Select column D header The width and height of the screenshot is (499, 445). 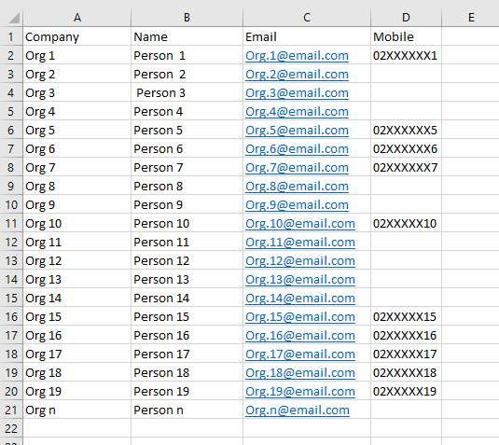point(406,18)
